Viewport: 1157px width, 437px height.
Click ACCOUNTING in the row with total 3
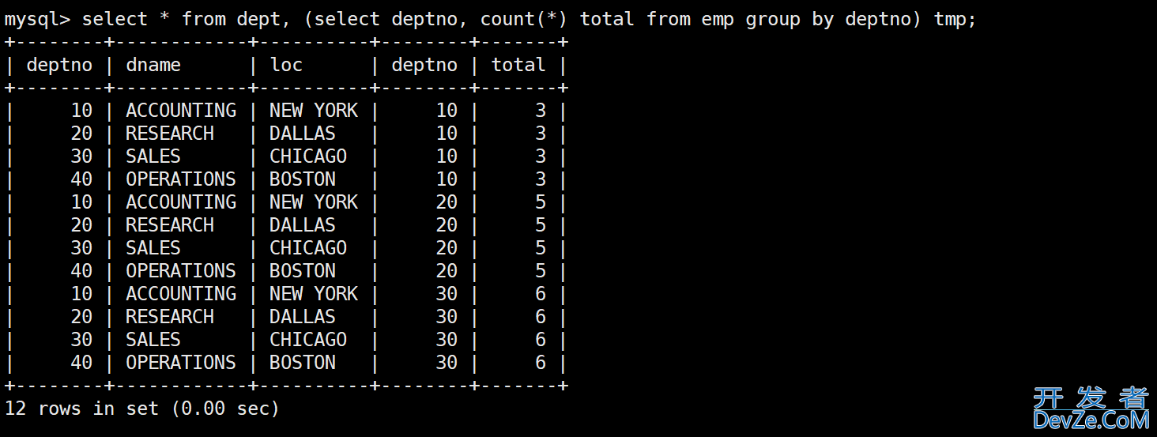point(181,110)
